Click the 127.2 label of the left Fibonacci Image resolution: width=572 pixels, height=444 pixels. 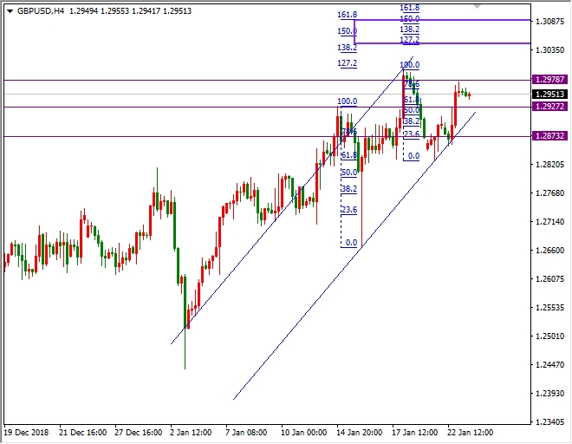(347, 63)
